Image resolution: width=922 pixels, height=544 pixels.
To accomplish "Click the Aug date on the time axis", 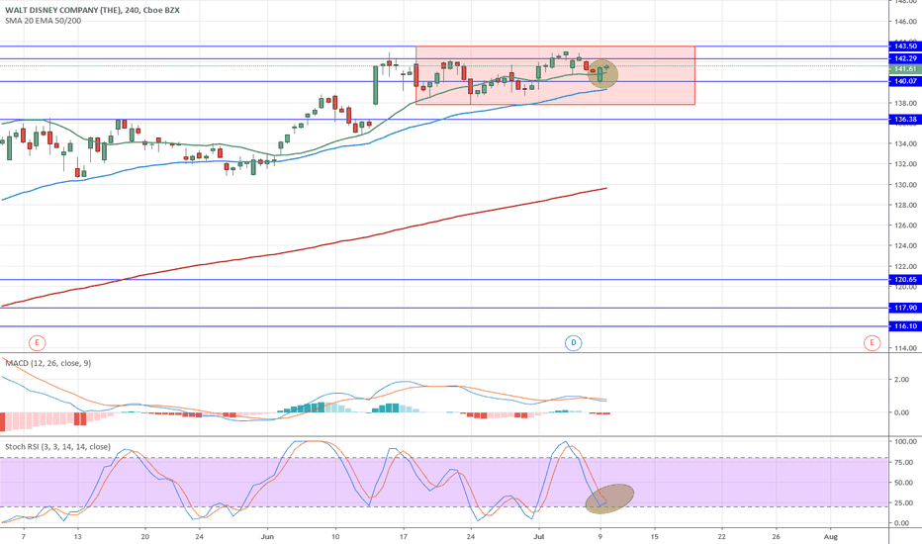I will click(x=831, y=536).
